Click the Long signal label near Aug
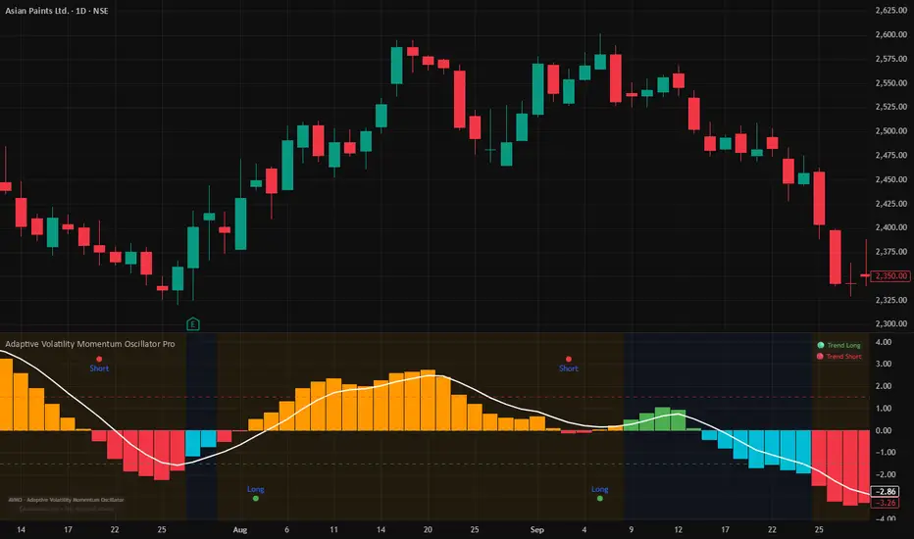 [x=255, y=489]
